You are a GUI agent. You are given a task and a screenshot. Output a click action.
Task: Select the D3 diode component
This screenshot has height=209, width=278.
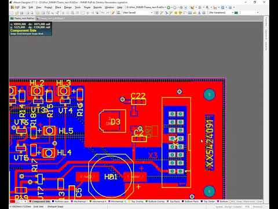(112, 121)
